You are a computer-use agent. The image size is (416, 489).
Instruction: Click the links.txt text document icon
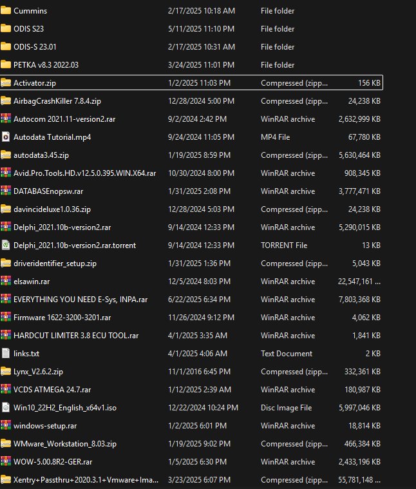(x=6, y=353)
